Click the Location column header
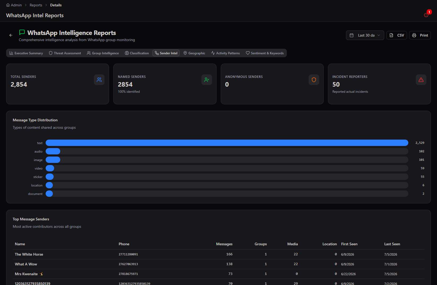 (x=330, y=244)
